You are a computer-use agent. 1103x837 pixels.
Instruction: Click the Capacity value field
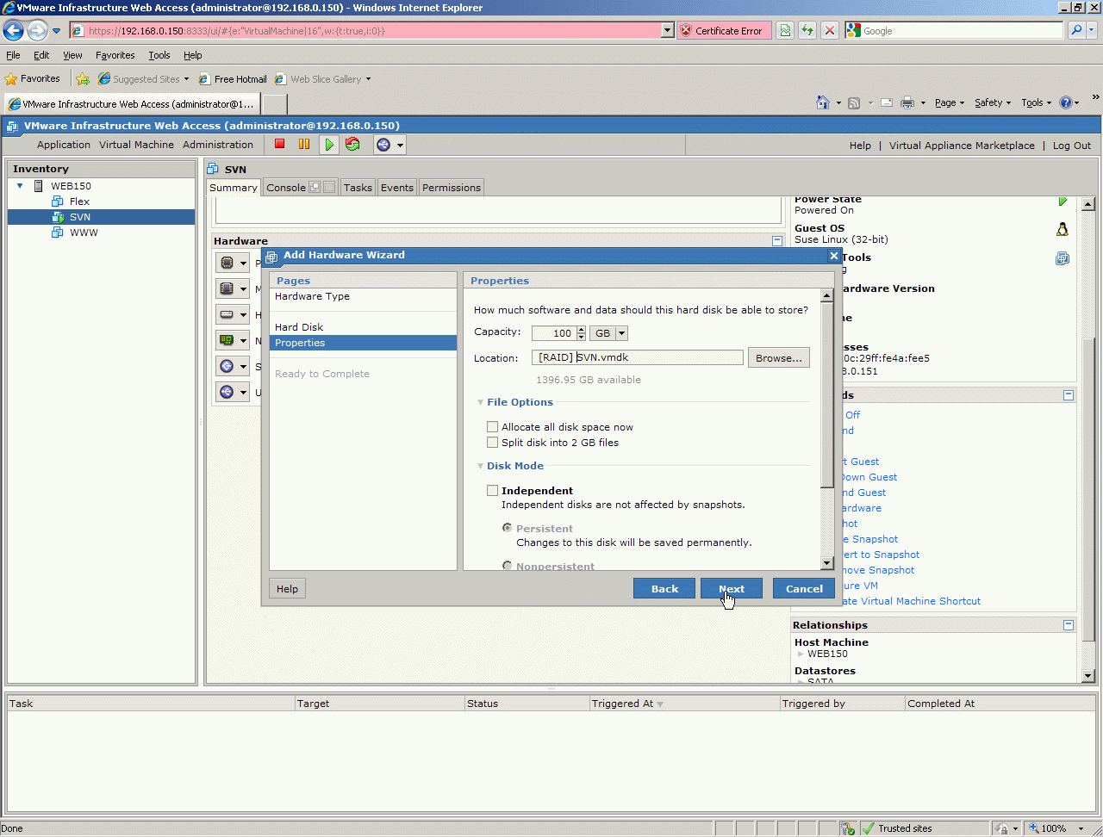553,333
